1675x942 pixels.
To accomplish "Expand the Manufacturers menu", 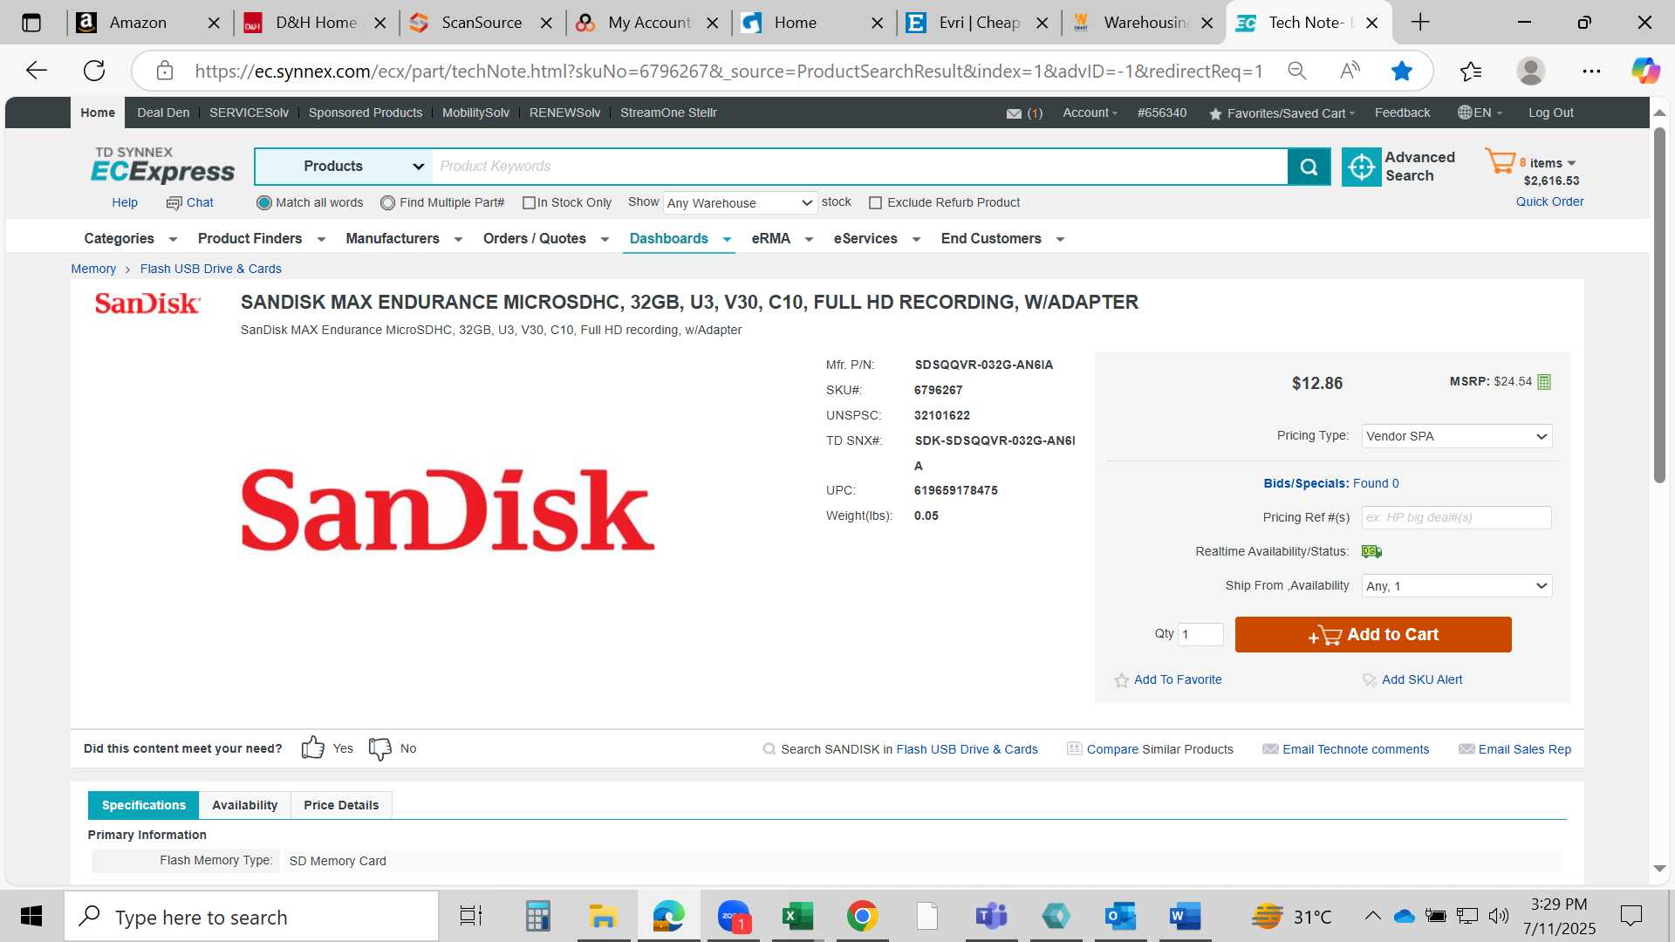I will (404, 239).
